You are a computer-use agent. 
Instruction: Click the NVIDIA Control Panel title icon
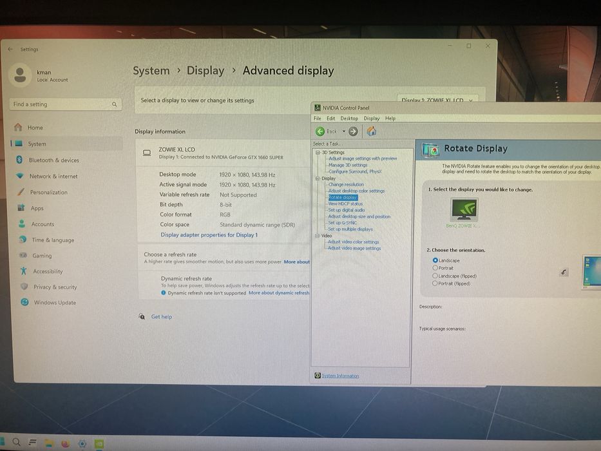[318, 108]
